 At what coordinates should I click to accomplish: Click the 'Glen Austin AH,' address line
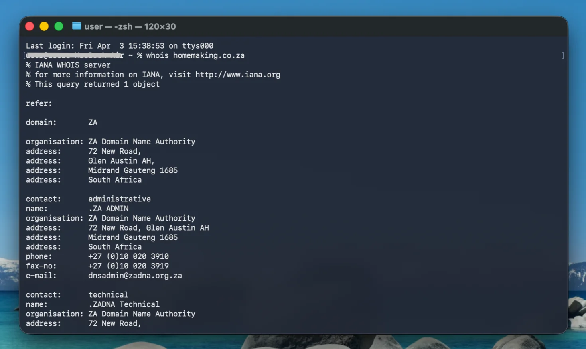pos(121,161)
